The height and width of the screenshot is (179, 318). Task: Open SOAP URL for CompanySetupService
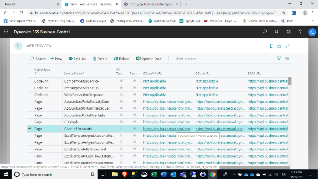click(268, 81)
